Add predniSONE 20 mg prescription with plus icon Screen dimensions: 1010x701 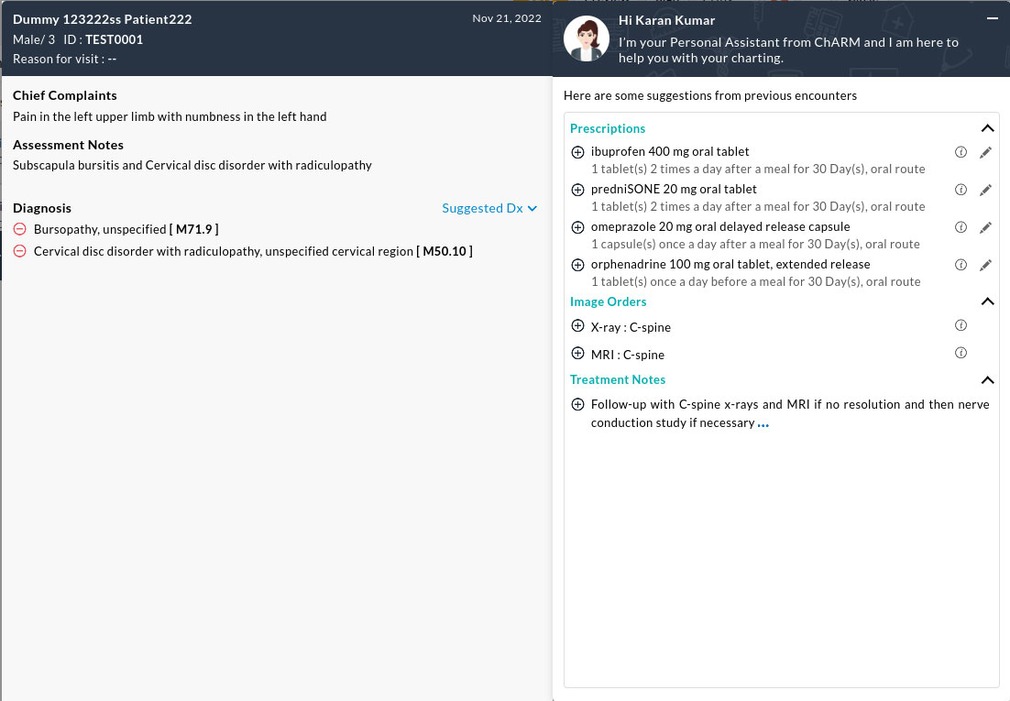[577, 190]
